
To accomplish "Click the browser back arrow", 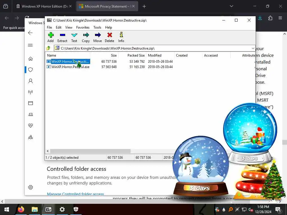I will (7, 18).
